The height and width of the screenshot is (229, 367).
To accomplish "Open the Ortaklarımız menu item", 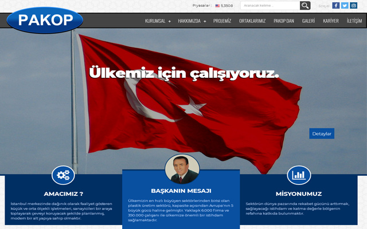I will [252, 21].
